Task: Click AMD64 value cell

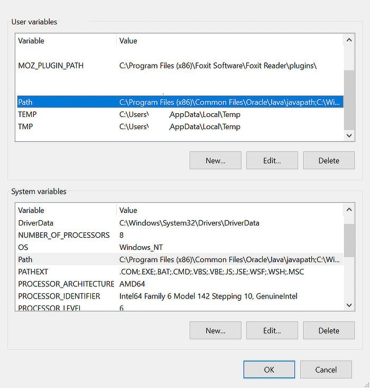Action: 132,284
